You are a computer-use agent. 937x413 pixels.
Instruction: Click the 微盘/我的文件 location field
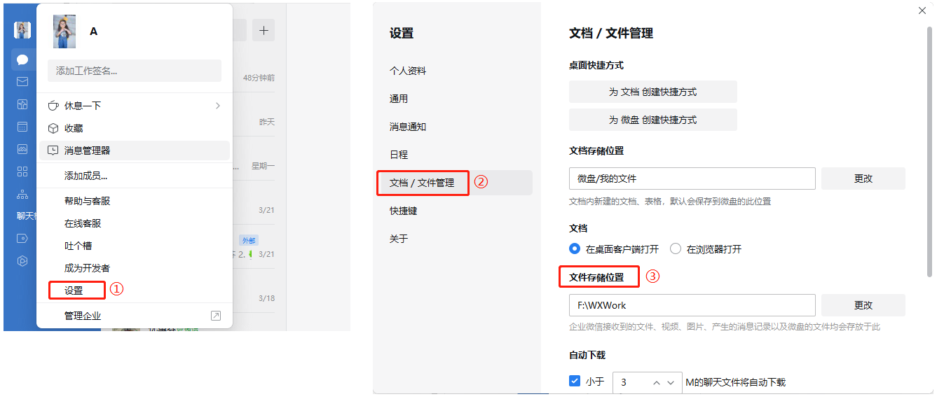click(x=692, y=178)
